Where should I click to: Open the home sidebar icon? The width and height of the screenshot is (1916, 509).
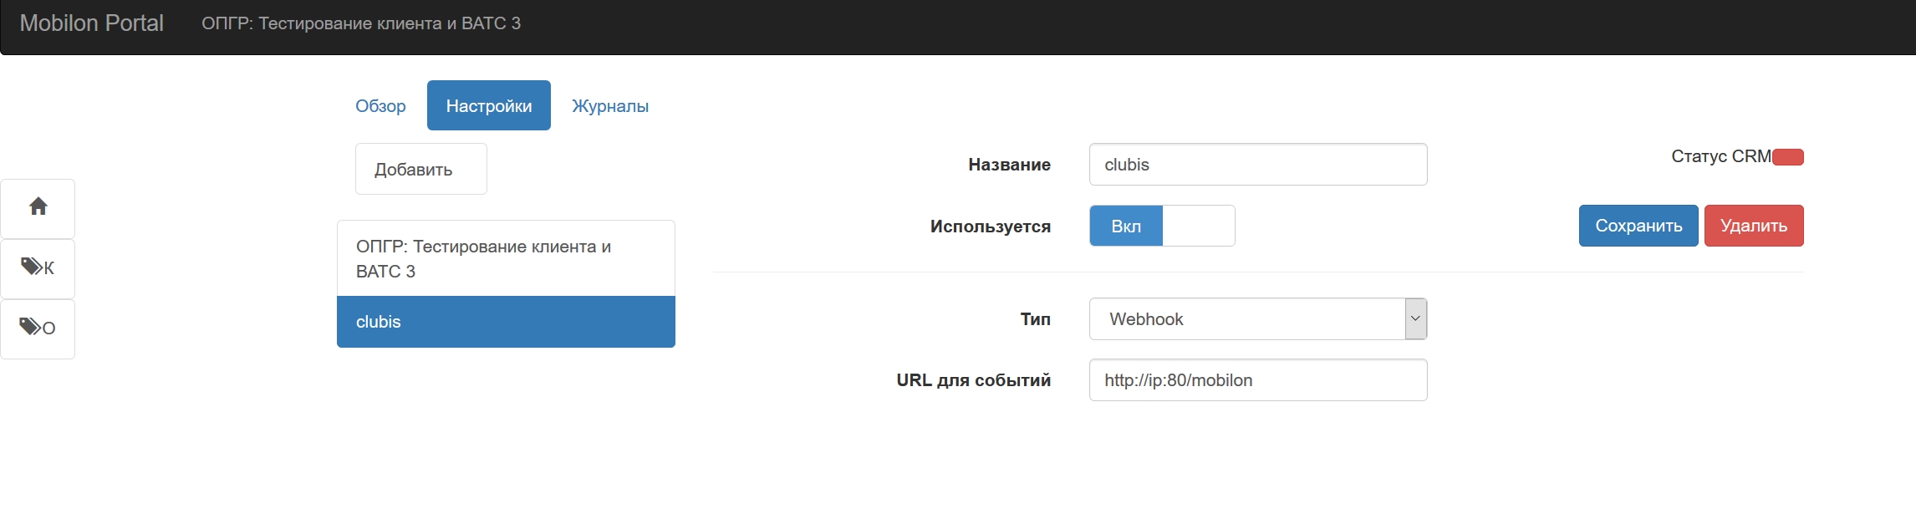click(38, 208)
